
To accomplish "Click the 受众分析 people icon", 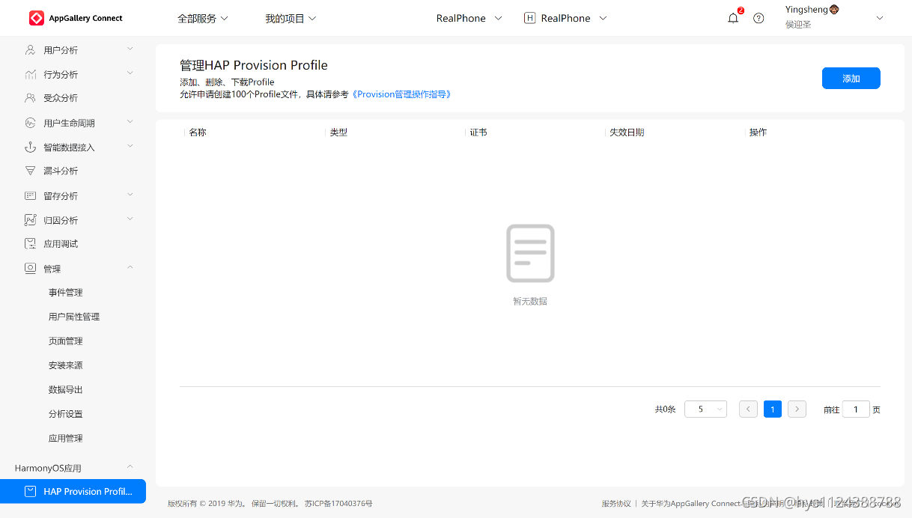I will coord(30,98).
